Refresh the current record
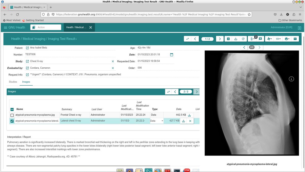The width and height of the screenshot is (305, 172). click(x=243, y=39)
